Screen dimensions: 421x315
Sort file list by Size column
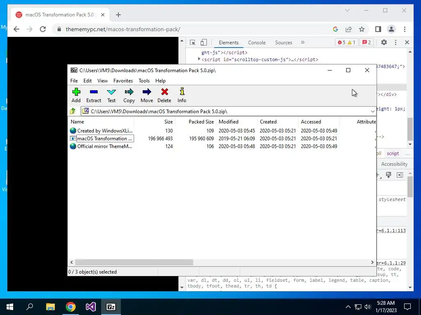pyautogui.click(x=155, y=121)
